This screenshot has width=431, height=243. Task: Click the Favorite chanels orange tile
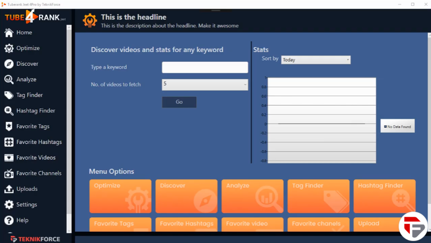[x=319, y=224]
